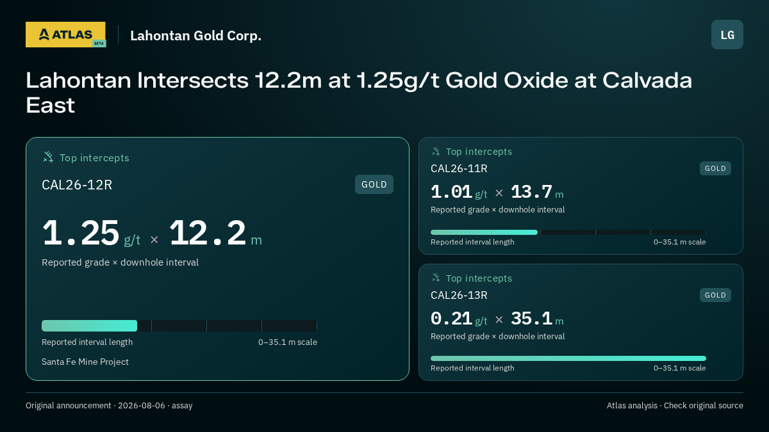
Task: Click Reported grade × downhole interval under CAL26-11R
Action: (x=498, y=209)
